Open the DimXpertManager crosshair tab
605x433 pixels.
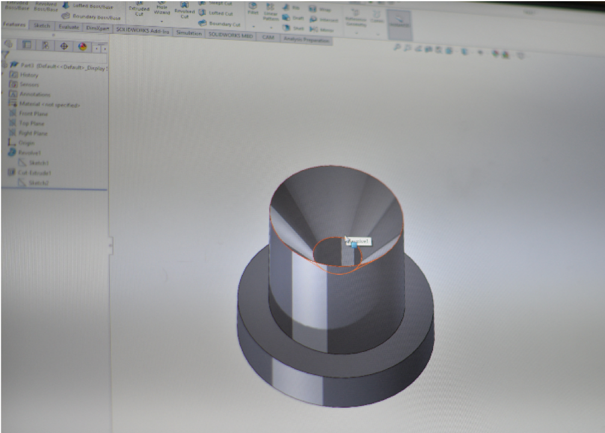pos(64,46)
